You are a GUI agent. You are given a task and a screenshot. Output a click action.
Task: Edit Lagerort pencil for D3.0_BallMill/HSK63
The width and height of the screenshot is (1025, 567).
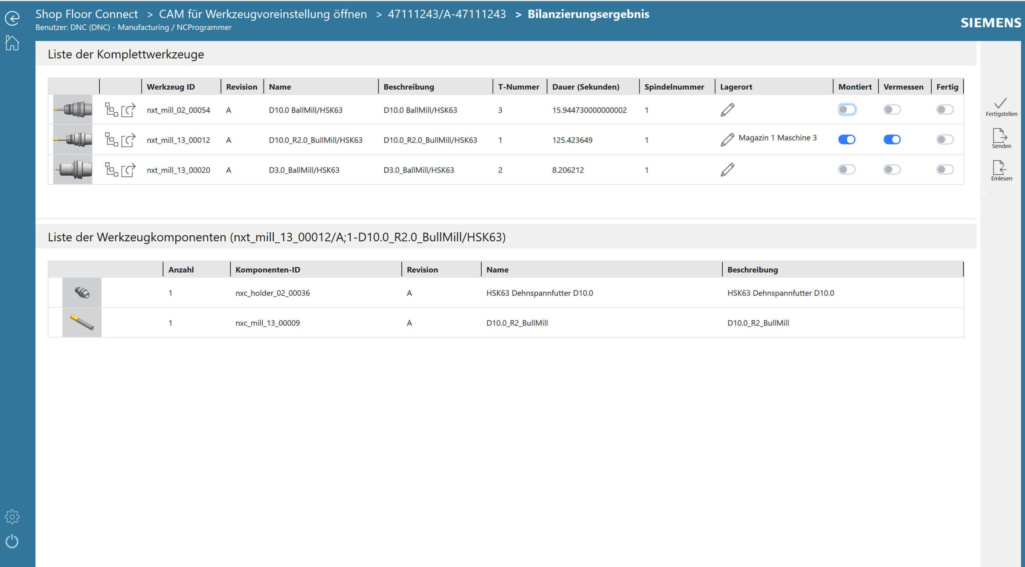click(x=728, y=170)
